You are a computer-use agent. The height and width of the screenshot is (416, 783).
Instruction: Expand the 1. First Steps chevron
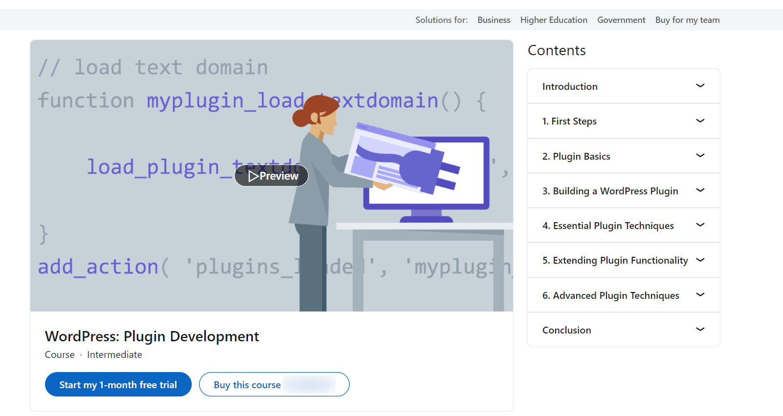point(700,121)
